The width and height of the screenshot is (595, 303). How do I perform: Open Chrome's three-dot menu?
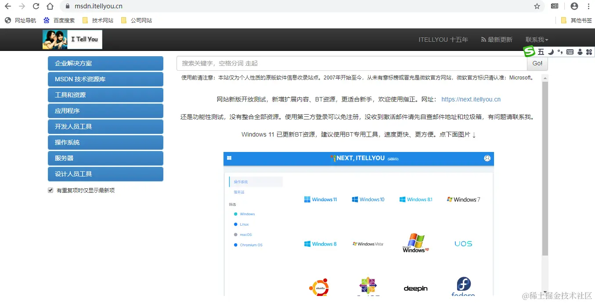tap(588, 6)
